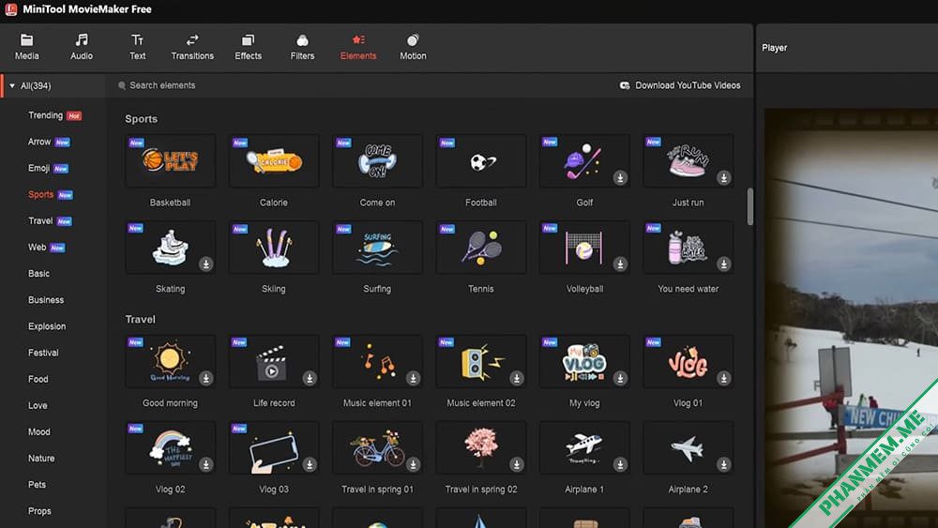Select the Love category
This screenshot has height=528, width=938.
(38, 405)
